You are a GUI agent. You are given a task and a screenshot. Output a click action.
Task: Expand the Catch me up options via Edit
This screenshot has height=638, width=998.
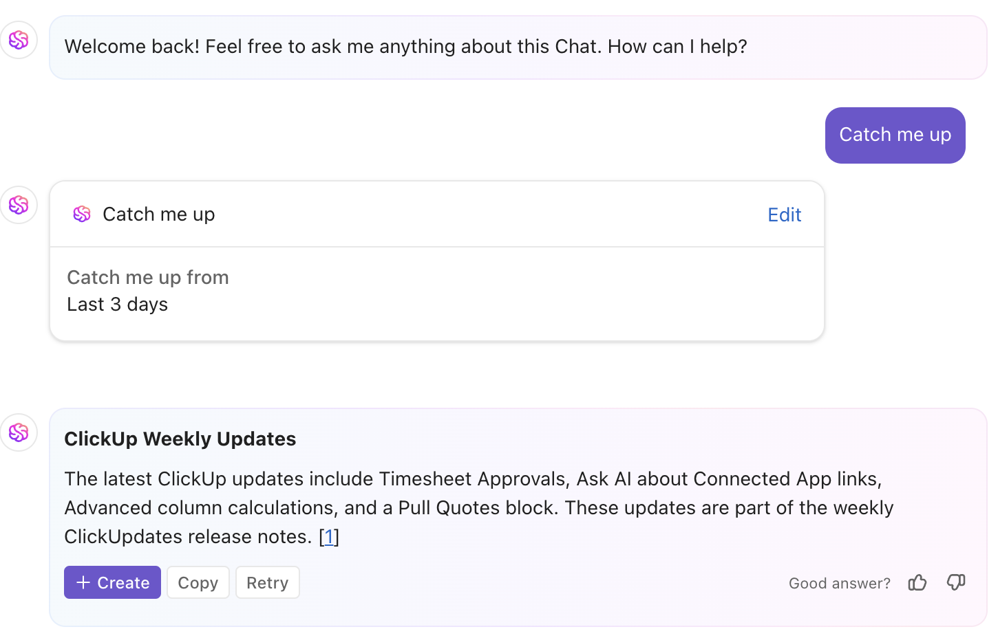[784, 214]
